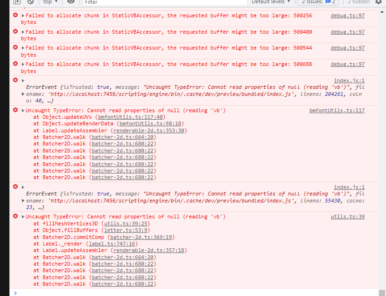Viewport: 386px width, 296px height.
Task: Collapse the utils.ts TypeError stack trace
Action: [23, 217]
